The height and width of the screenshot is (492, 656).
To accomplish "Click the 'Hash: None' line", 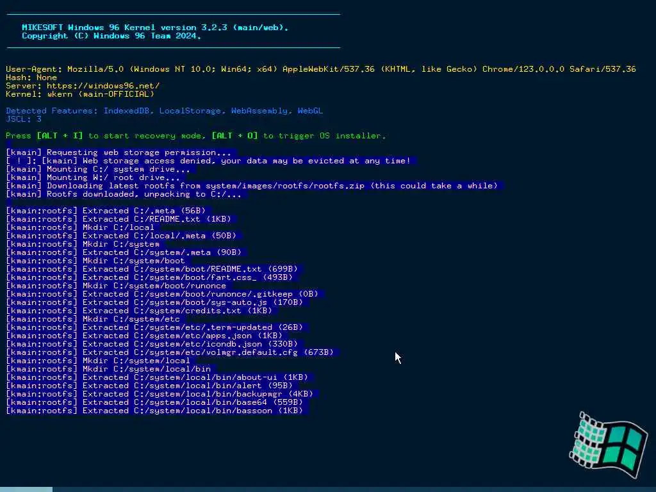I will [31, 78].
